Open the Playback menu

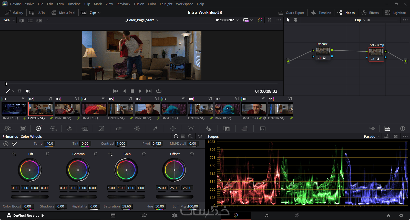tap(123, 4)
